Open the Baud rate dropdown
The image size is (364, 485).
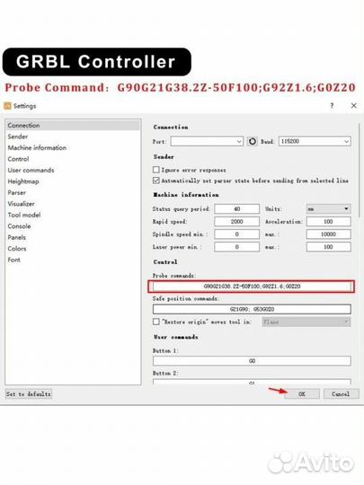(315, 141)
